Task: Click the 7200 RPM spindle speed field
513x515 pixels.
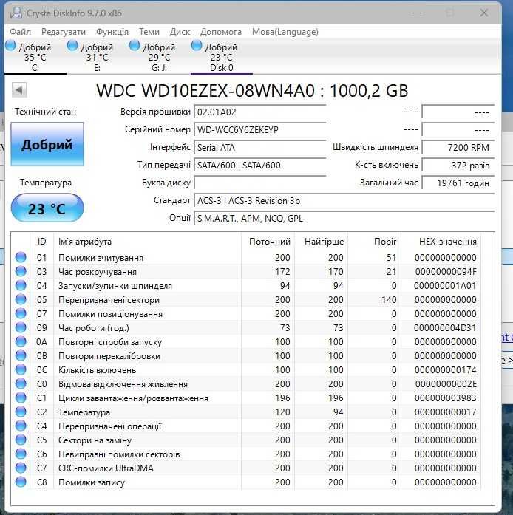Action: pos(458,148)
